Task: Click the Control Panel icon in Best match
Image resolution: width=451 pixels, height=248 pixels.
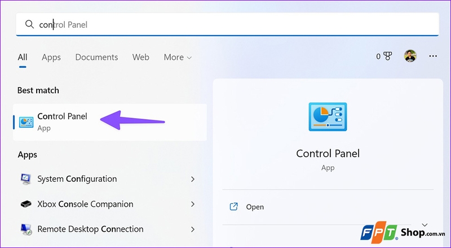Action: [x=26, y=121]
